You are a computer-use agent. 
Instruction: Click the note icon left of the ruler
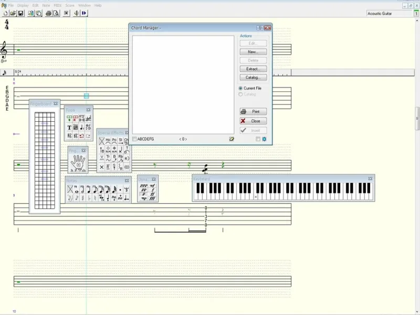tap(5, 72)
